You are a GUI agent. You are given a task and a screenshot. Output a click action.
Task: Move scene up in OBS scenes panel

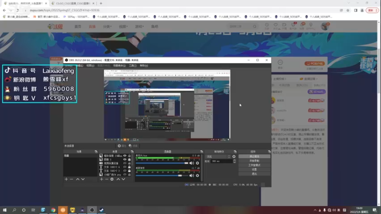(78, 179)
